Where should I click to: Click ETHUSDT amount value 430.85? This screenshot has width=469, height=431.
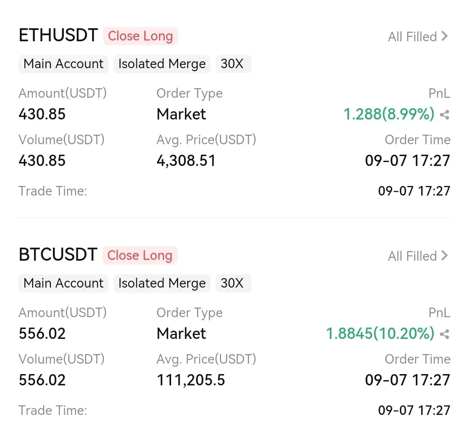coord(42,114)
